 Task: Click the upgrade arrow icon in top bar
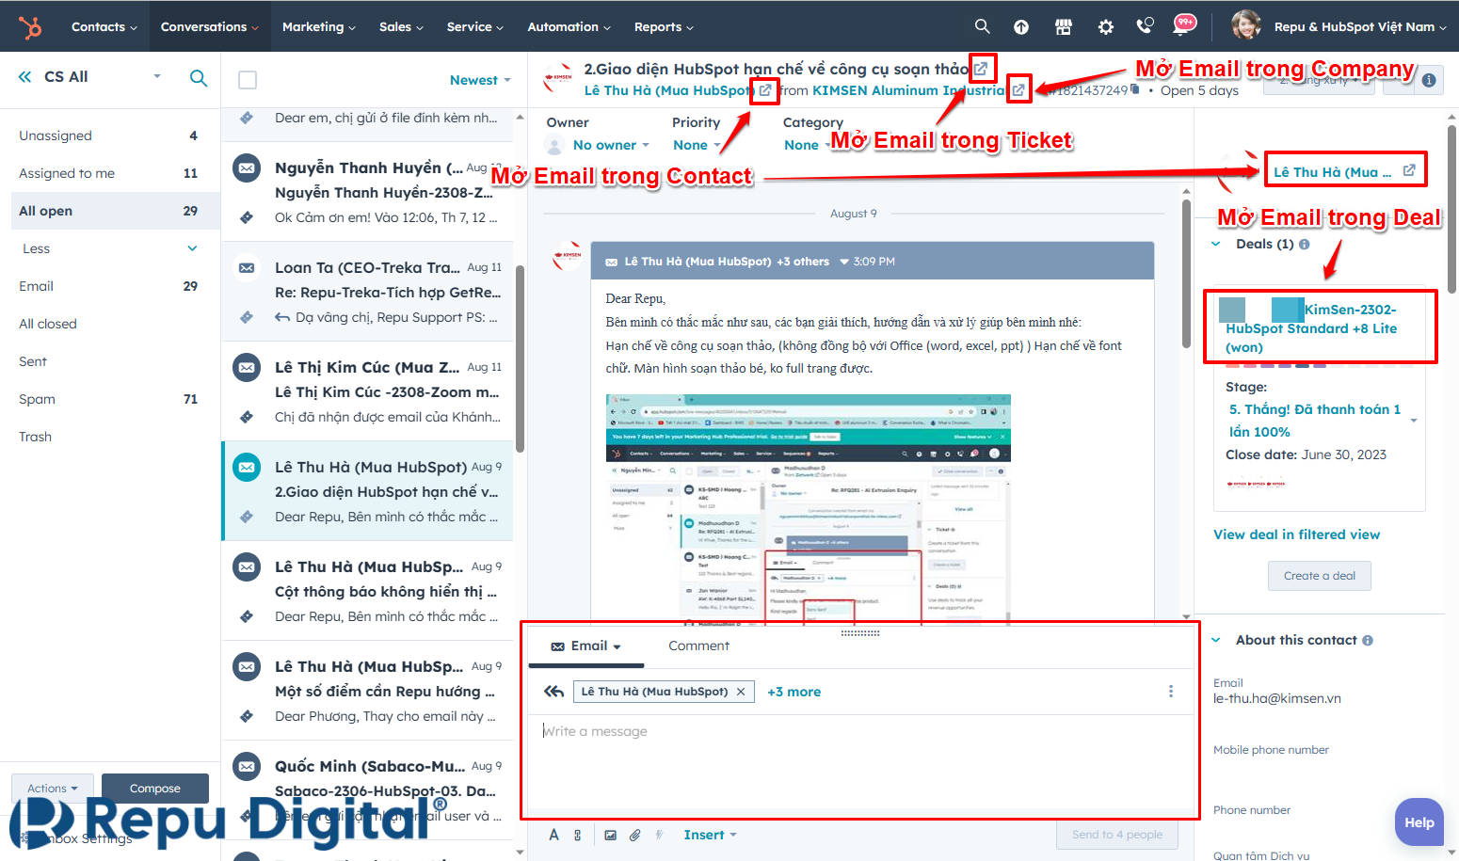click(1021, 27)
